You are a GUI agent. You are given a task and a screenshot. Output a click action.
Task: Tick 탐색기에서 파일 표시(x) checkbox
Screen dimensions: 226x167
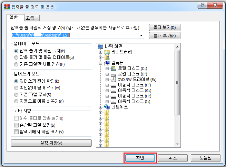(16, 132)
